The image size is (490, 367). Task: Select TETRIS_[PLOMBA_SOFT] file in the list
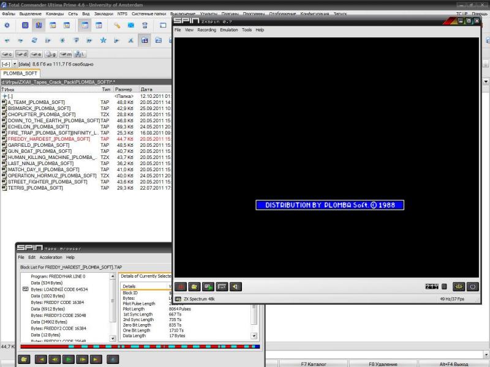point(36,188)
